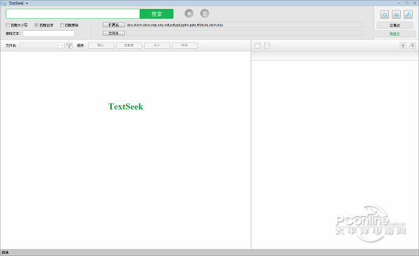The height and width of the screenshot is (256, 419).
Task: Click the 扩展名 extensions button
Action: pos(114,25)
